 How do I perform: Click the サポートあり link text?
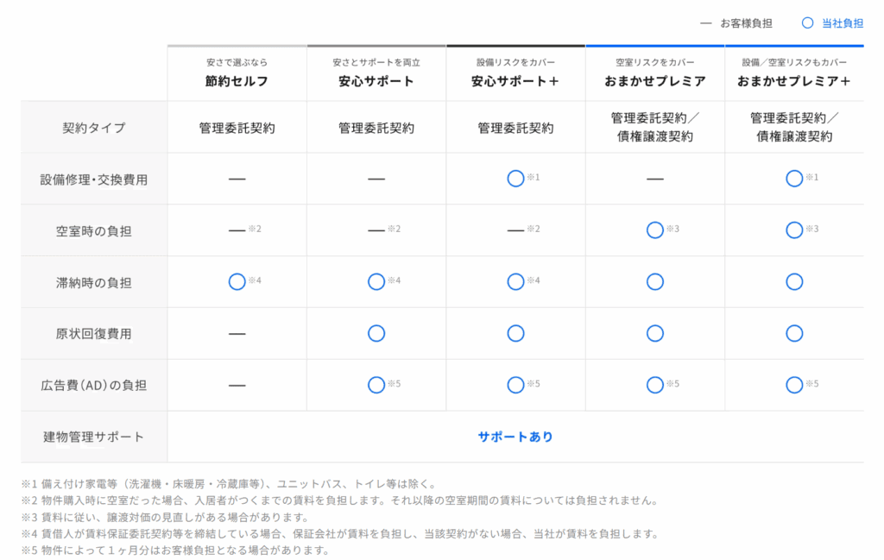(515, 437)
